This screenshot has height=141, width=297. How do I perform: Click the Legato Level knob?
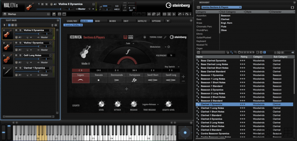click(169, 104)
